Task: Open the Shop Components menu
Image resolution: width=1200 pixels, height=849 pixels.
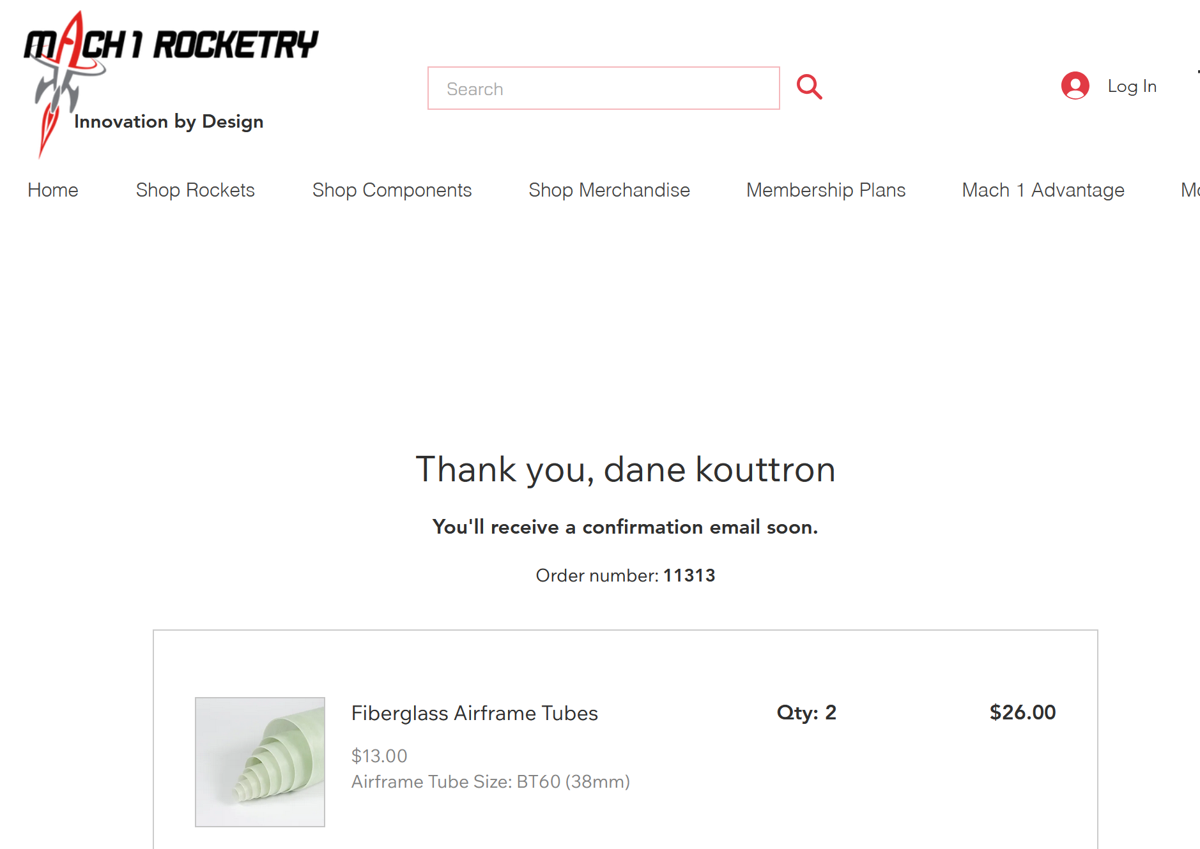Action: point(392,190)
